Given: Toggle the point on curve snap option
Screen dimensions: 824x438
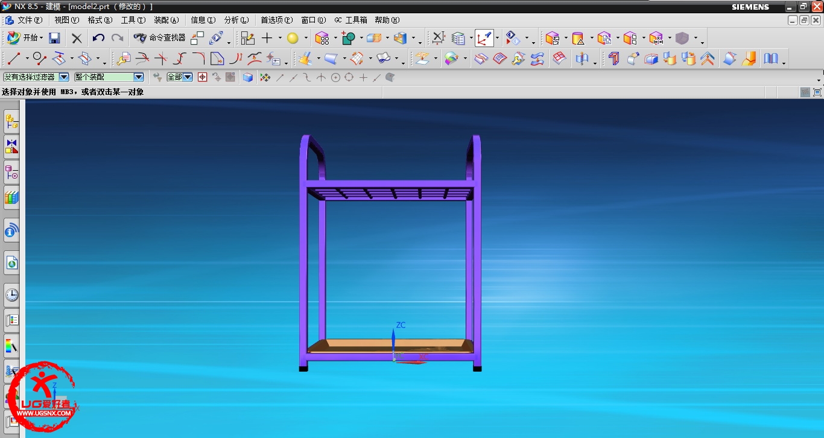Looking at the screenshot, I should click(377, 77).
